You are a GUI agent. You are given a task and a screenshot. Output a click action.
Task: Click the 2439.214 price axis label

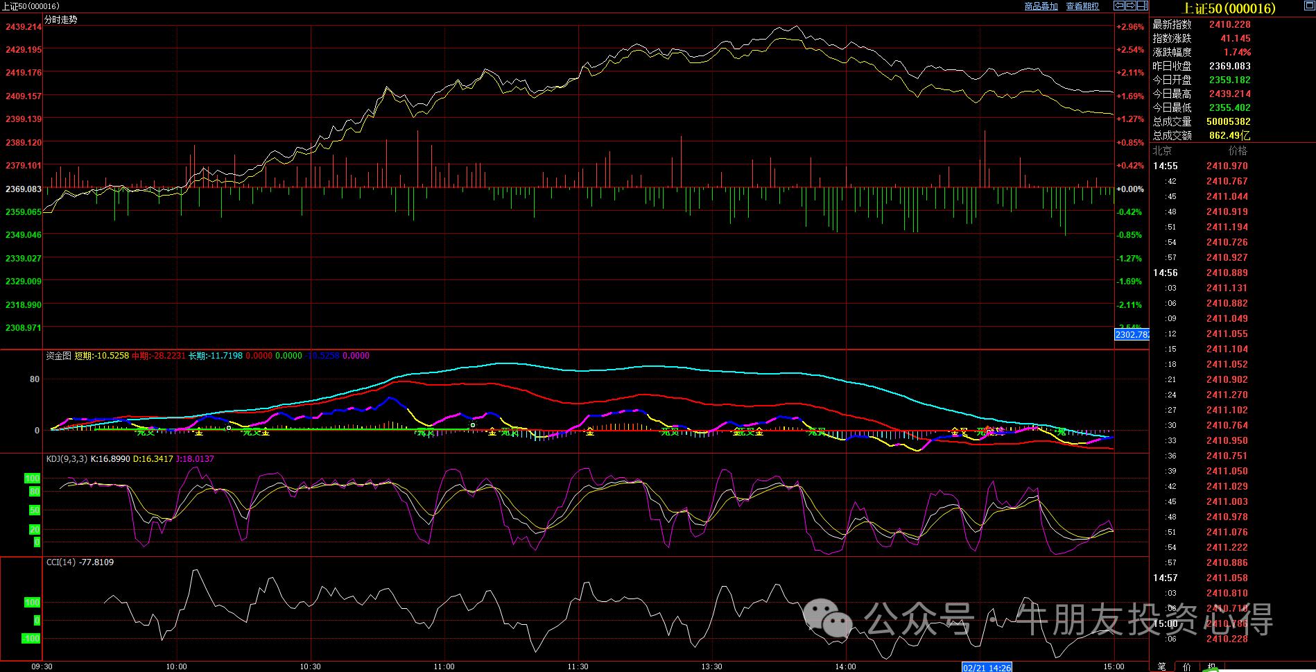coord(24,26)
